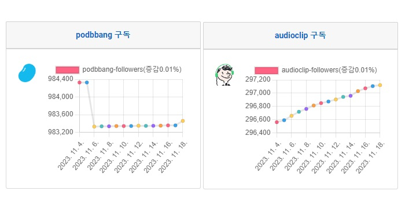Open the audioclip 구독 header link
Image resolution: width=405 pixels, height=209 pixels.
[x=300, y=35]
